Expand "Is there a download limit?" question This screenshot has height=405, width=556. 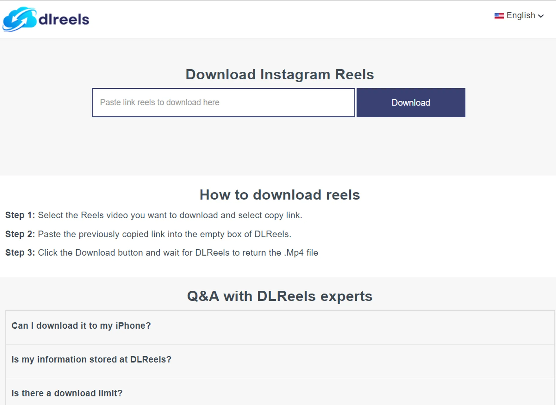pos(280,392)
